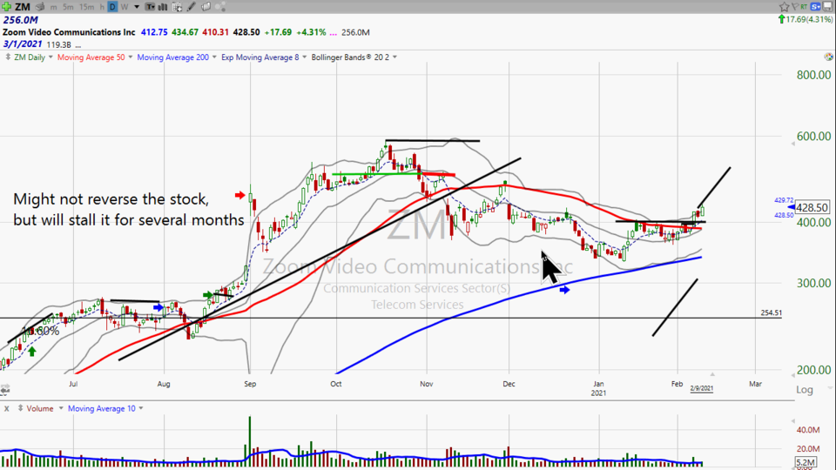Toggle the flag icon for ZM
Screen dimensions: 836x470
[x=794, y=6]
